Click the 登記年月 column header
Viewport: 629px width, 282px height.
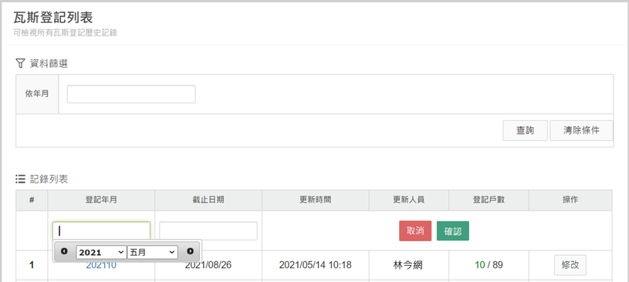point(101,200)
